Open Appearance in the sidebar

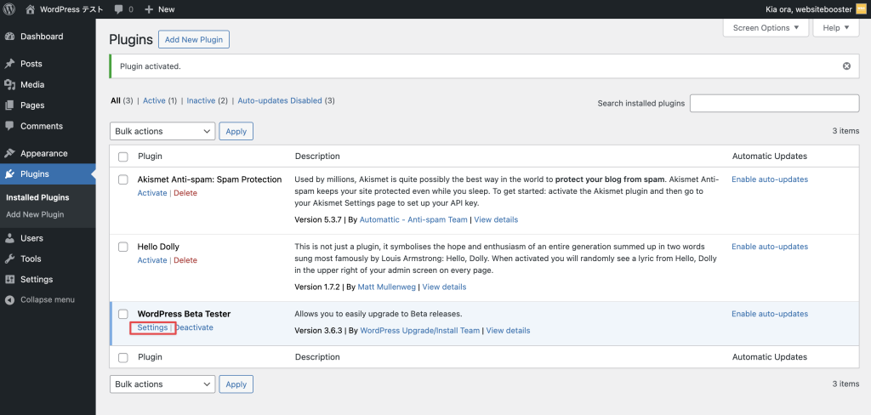44,153
